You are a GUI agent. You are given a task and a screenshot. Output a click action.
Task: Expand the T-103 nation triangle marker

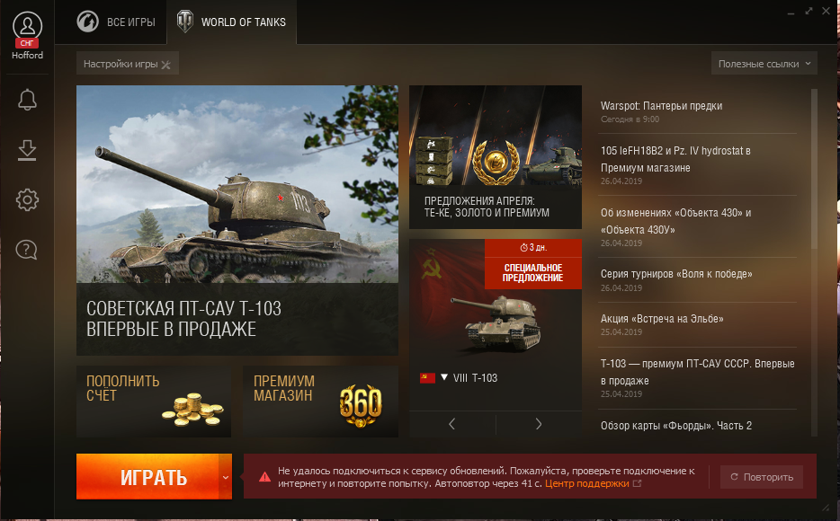pos(444,377)
